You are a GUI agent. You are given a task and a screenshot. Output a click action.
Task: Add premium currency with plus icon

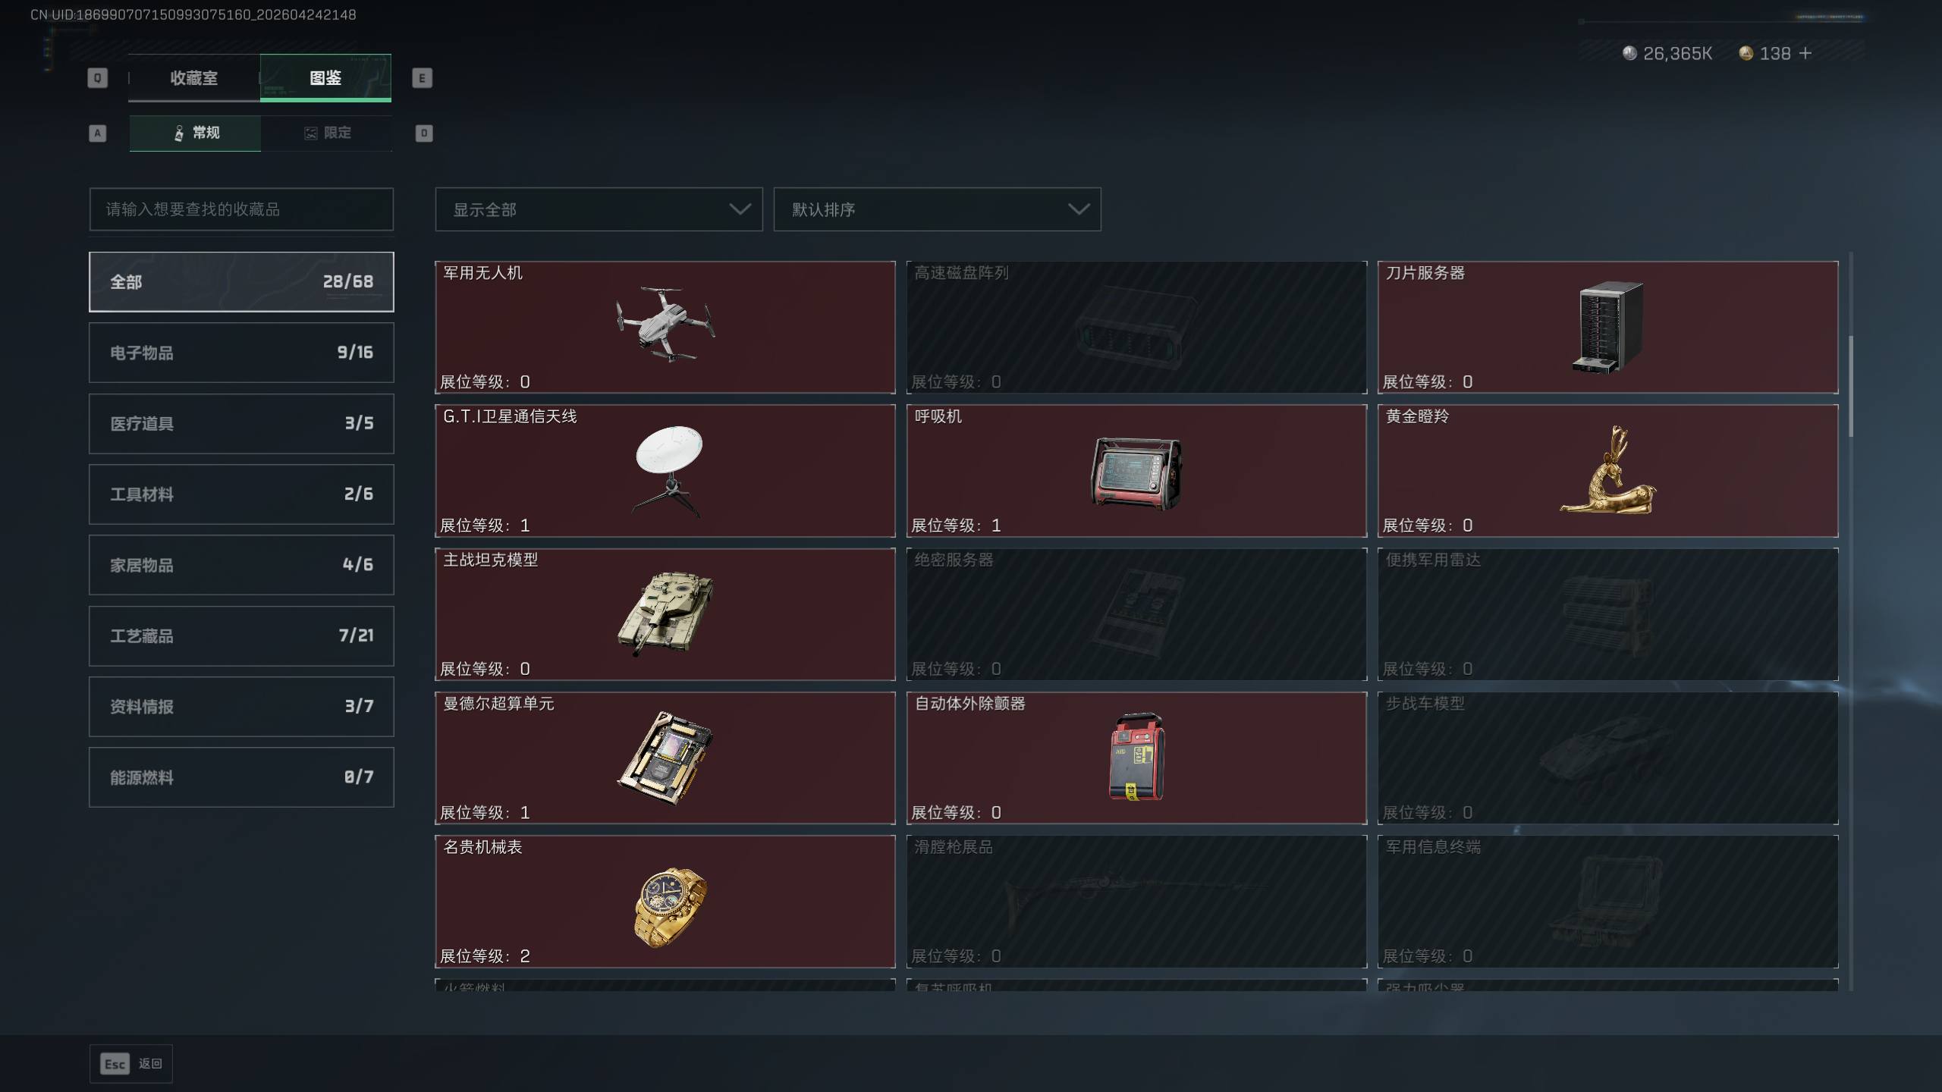tap(1805, 53)
